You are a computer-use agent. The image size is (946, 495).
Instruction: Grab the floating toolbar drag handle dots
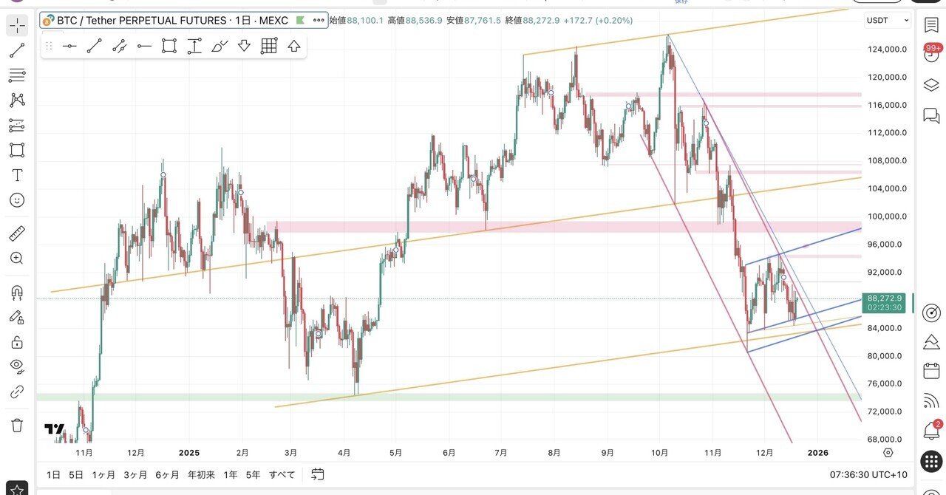(x=49, y=46)
